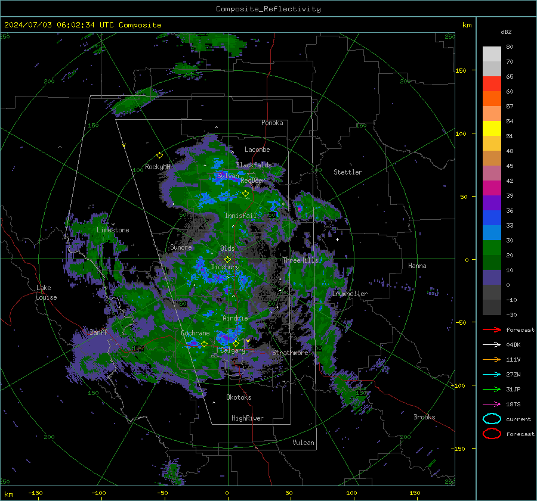The image size is (537, 501).
Task: Click the Strathmore city label
Action: (290, 353)
